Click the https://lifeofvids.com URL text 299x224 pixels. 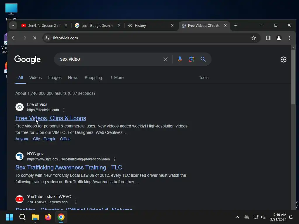click(x=43, y=110)
